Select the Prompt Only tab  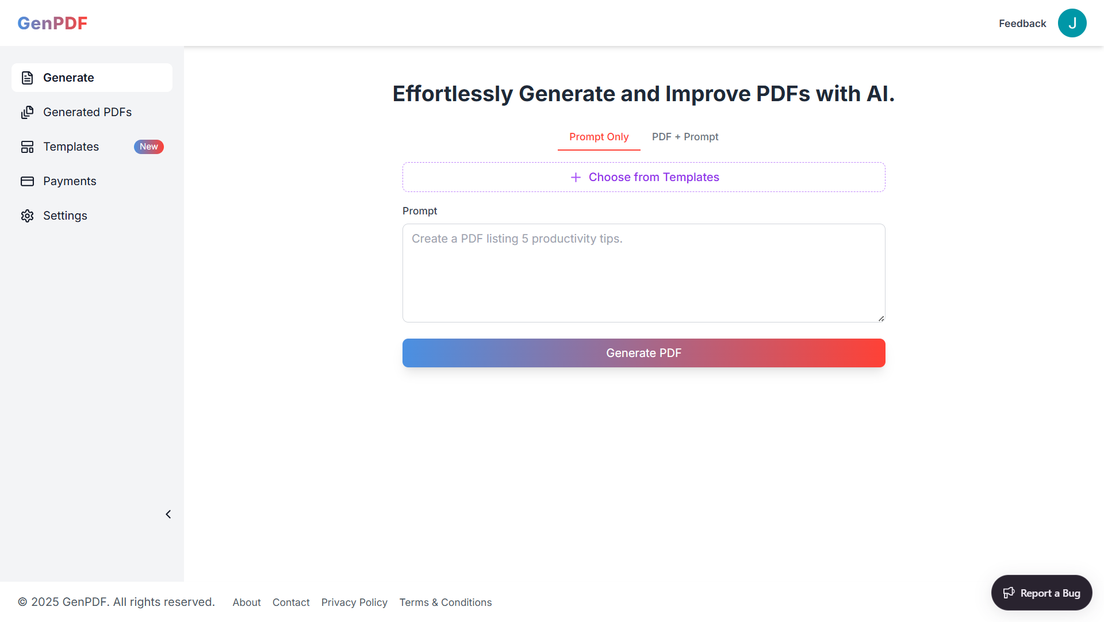click(x=599, y=137)
